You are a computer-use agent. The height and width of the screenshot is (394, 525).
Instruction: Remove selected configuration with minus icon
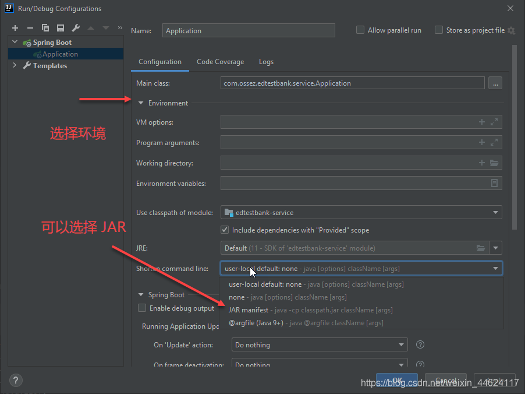(x=30, y=27)
